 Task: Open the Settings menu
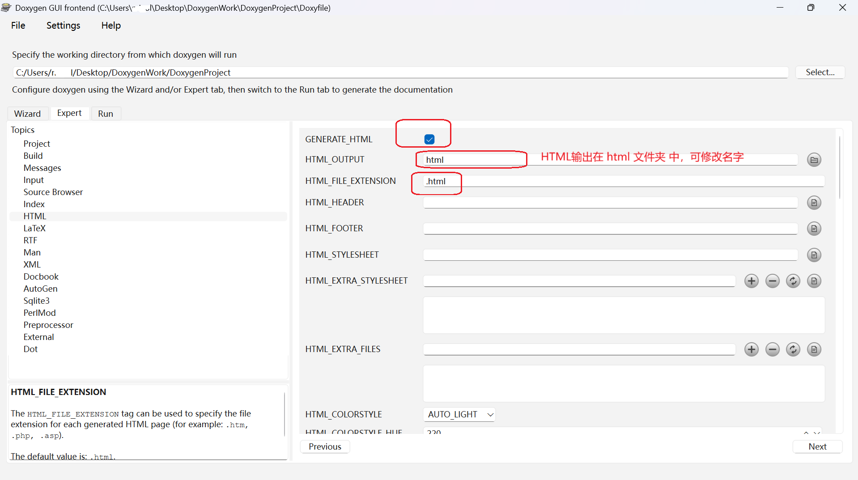[x=63, y=25]
